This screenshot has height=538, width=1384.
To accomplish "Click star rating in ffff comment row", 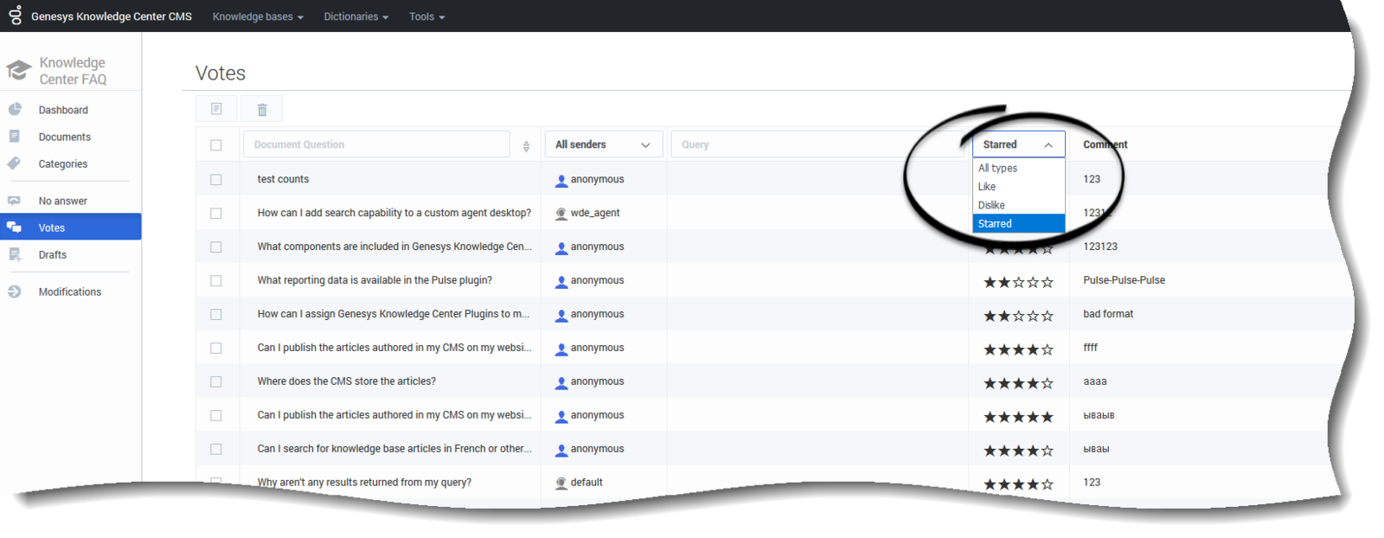I will tap(1018, 349).
